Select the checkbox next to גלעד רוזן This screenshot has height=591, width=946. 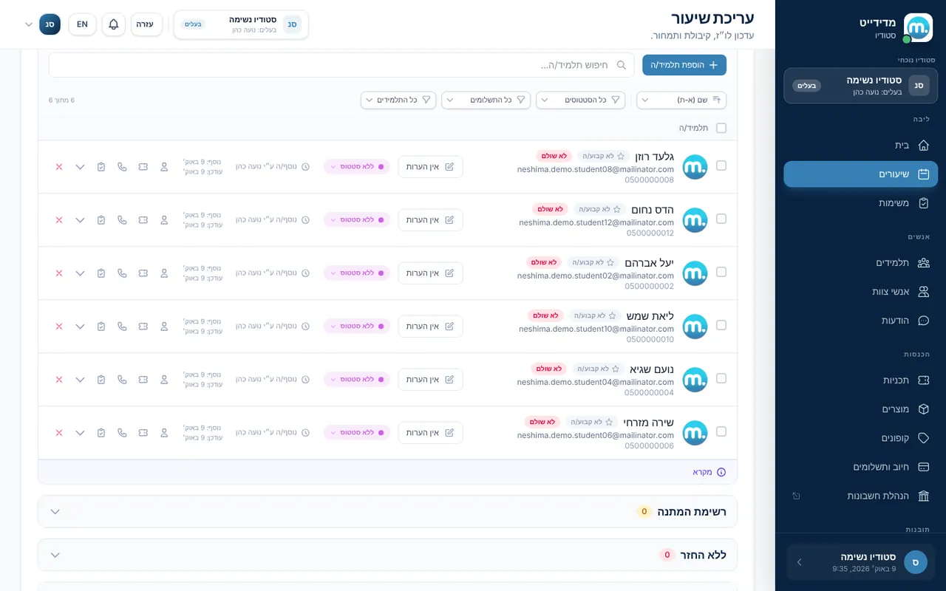721,165
